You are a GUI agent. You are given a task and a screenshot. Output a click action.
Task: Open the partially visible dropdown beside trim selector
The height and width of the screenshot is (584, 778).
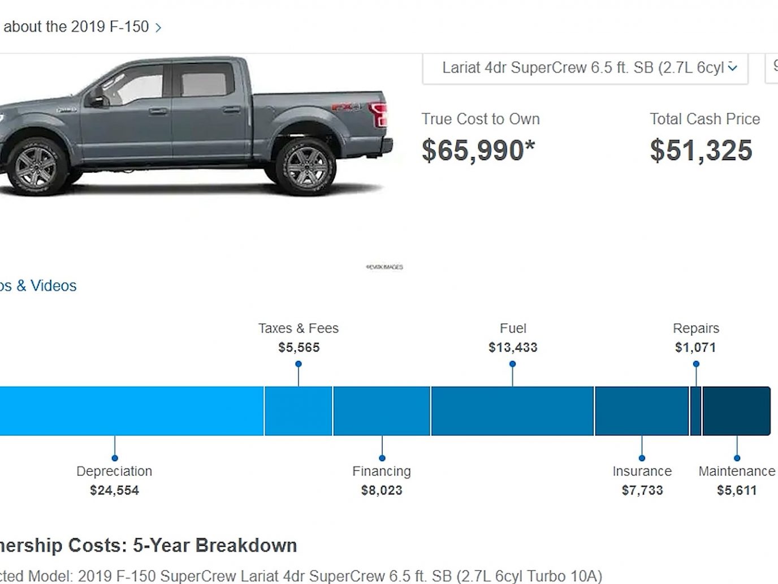772,68
